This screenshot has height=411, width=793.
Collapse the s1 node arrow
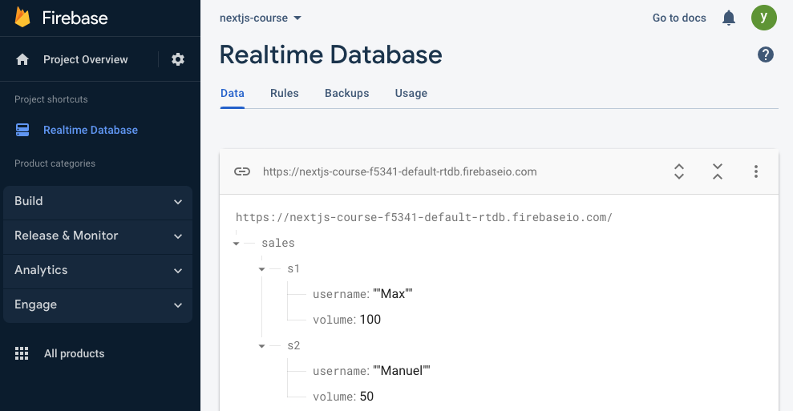(x=262, y=269)
